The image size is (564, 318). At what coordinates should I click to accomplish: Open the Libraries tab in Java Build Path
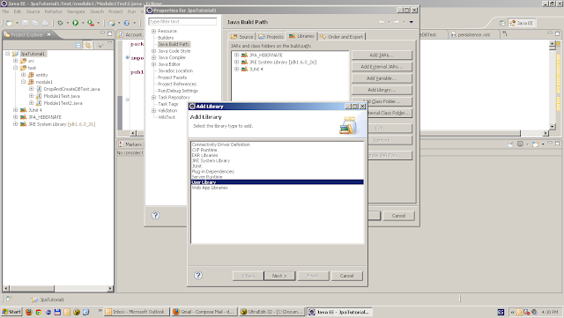301,36
